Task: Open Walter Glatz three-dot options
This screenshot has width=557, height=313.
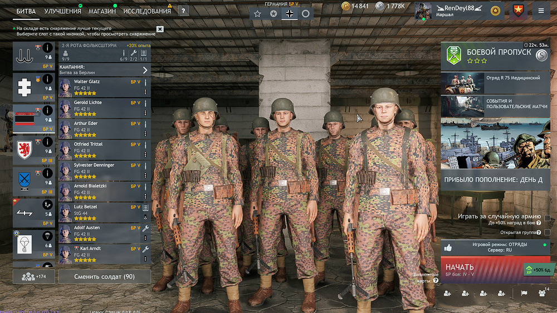Action: pyautogui.click(x=145, y=92)
